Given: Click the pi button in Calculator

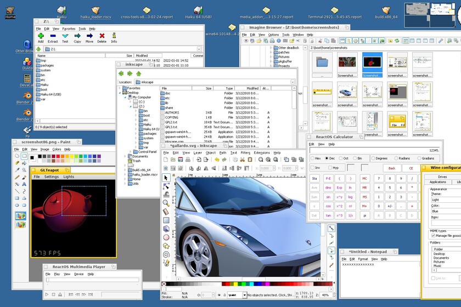Looking at the screenshot, I should [x=364, y=215].
